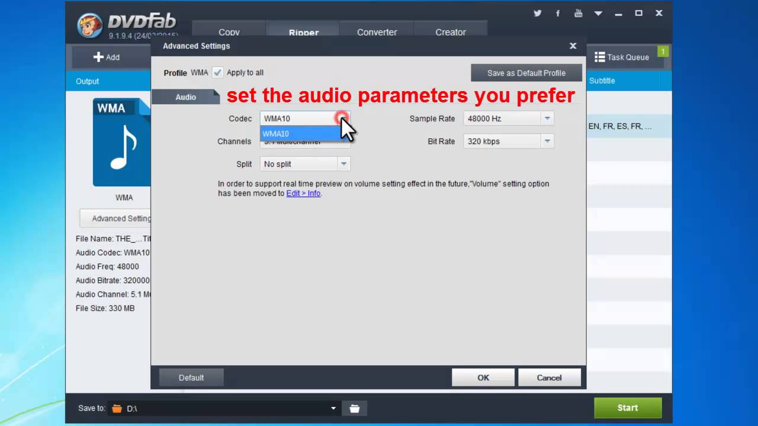Start the conversion
758x426 pixels.
pyautogui.click(x=628, y=408)
